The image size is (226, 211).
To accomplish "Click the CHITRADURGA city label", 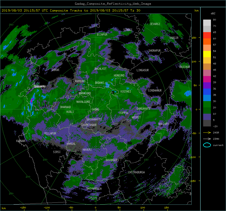I will coord(136,172).
